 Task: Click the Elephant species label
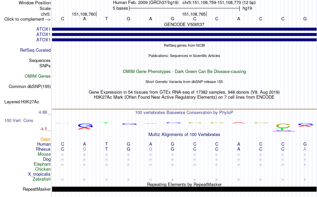coord(42,164)
